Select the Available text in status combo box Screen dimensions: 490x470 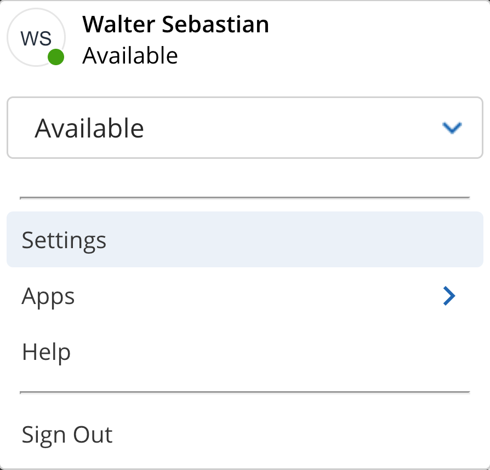[x=89, y=128]
